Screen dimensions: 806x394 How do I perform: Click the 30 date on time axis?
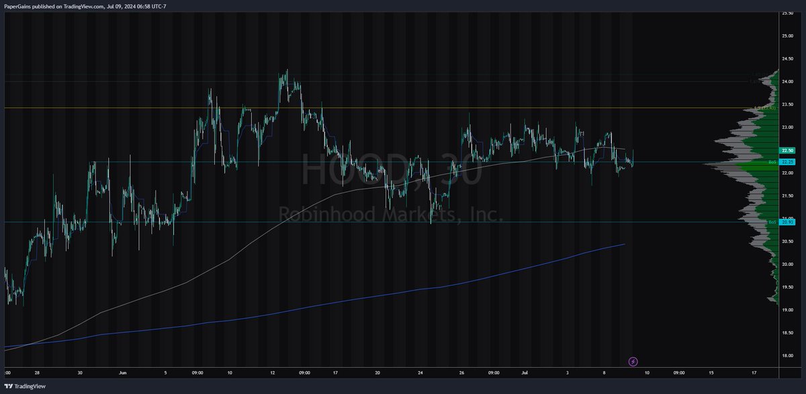pos(80,373)
